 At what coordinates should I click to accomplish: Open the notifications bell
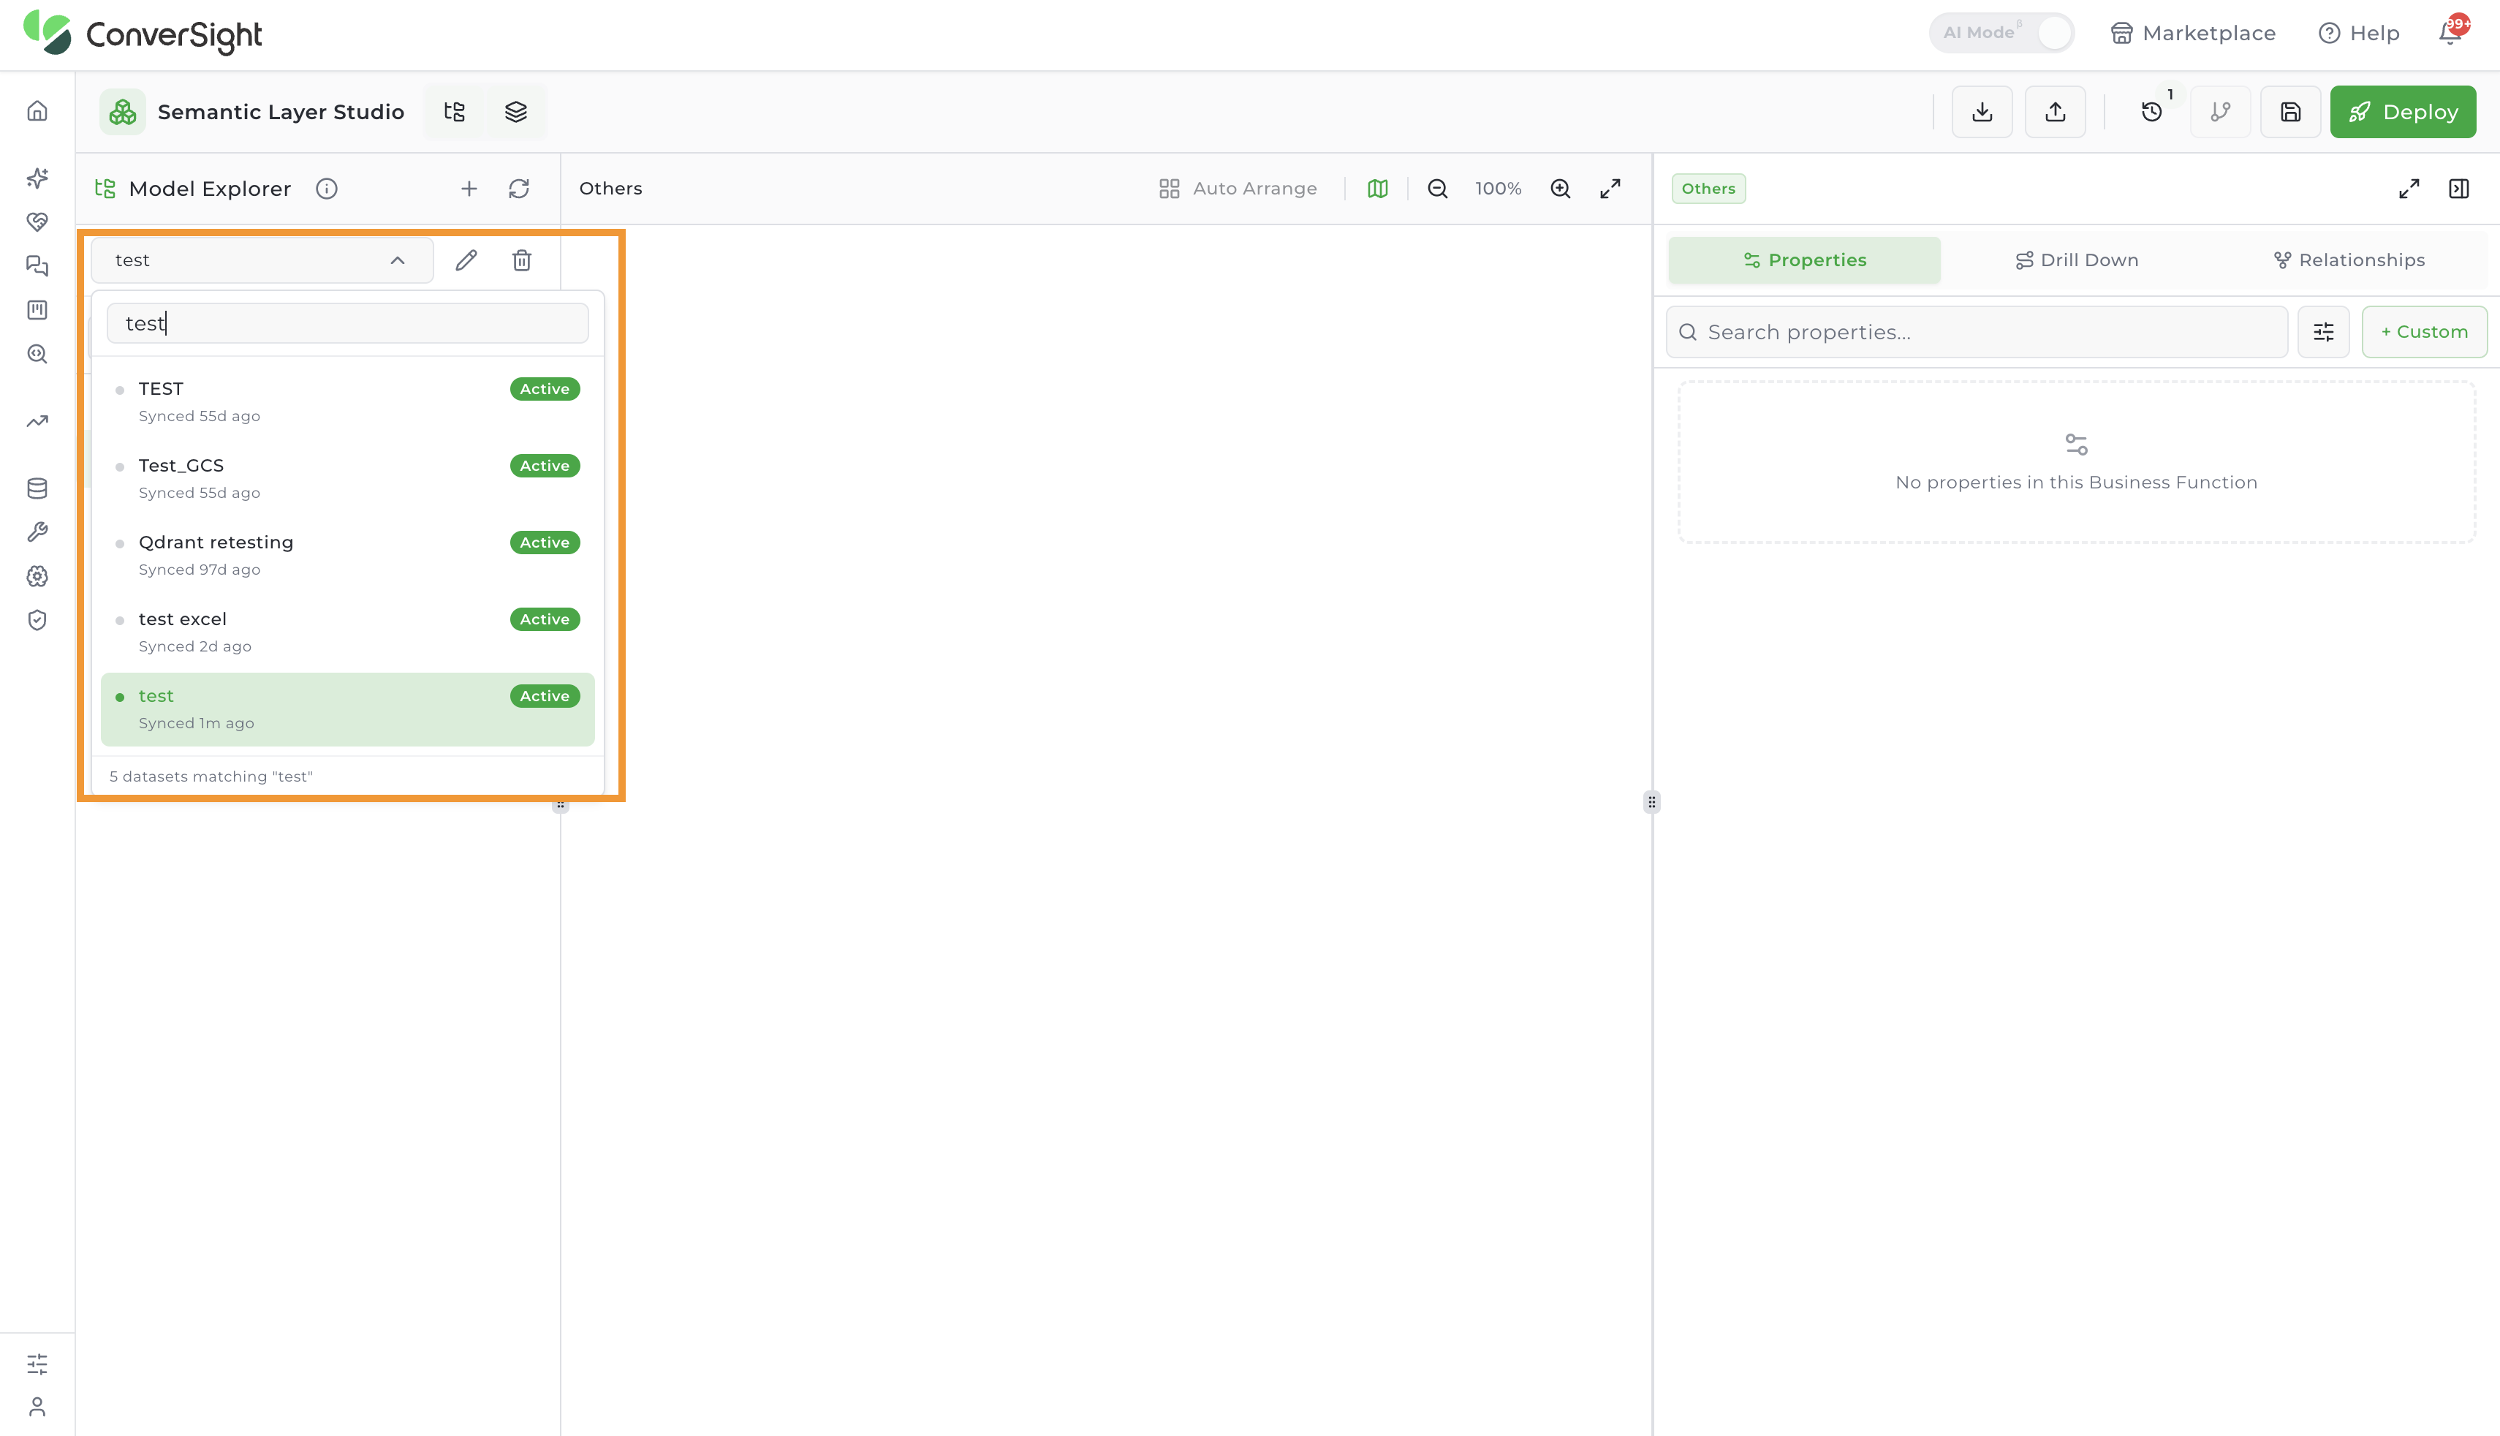pos(2451,33)
